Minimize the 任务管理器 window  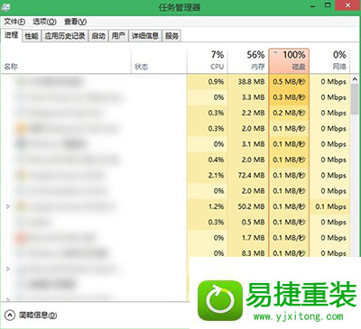[x=313, y=6]
